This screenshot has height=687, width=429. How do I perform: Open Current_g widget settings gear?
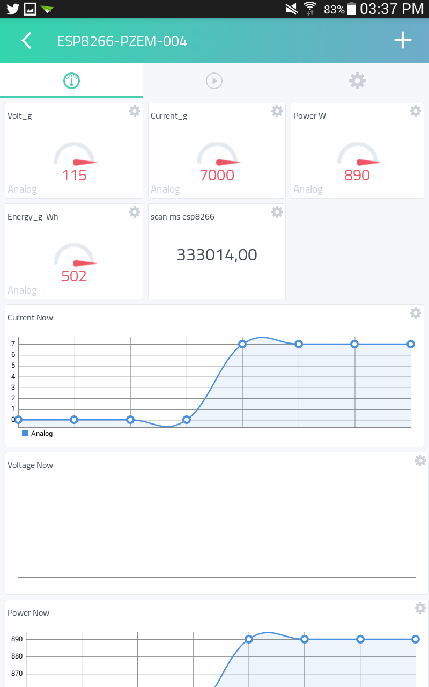277,111
